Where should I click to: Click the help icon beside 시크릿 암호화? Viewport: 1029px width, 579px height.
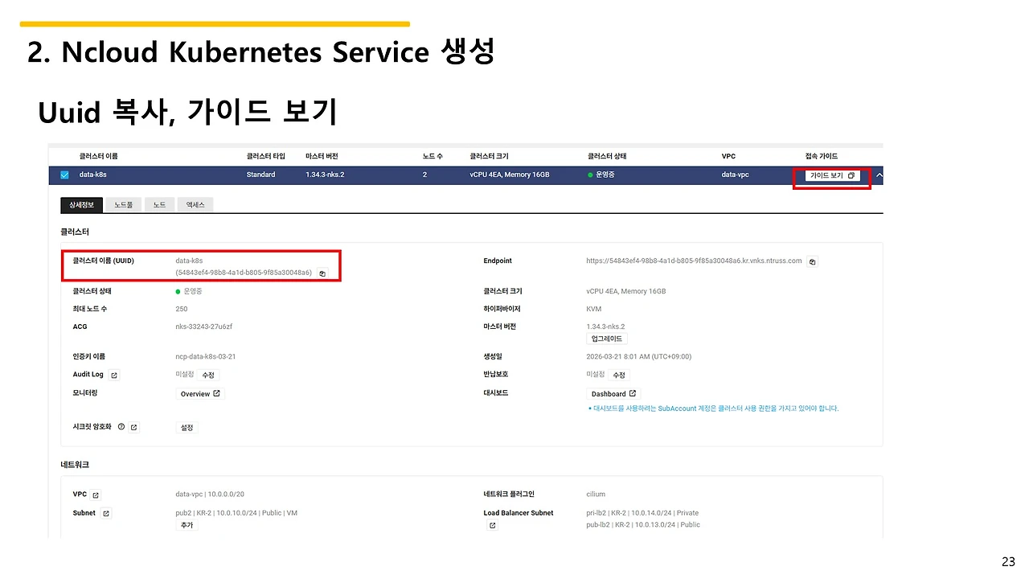(121, 427)
